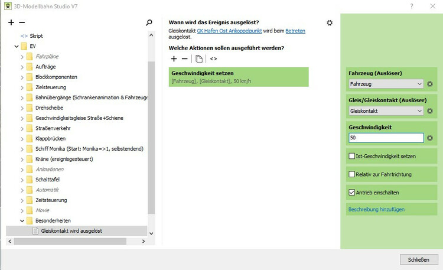Open GK Hafen Ost Ankoppelpunkt link
This screenshot has height=270, width=443.
[229, 31]
